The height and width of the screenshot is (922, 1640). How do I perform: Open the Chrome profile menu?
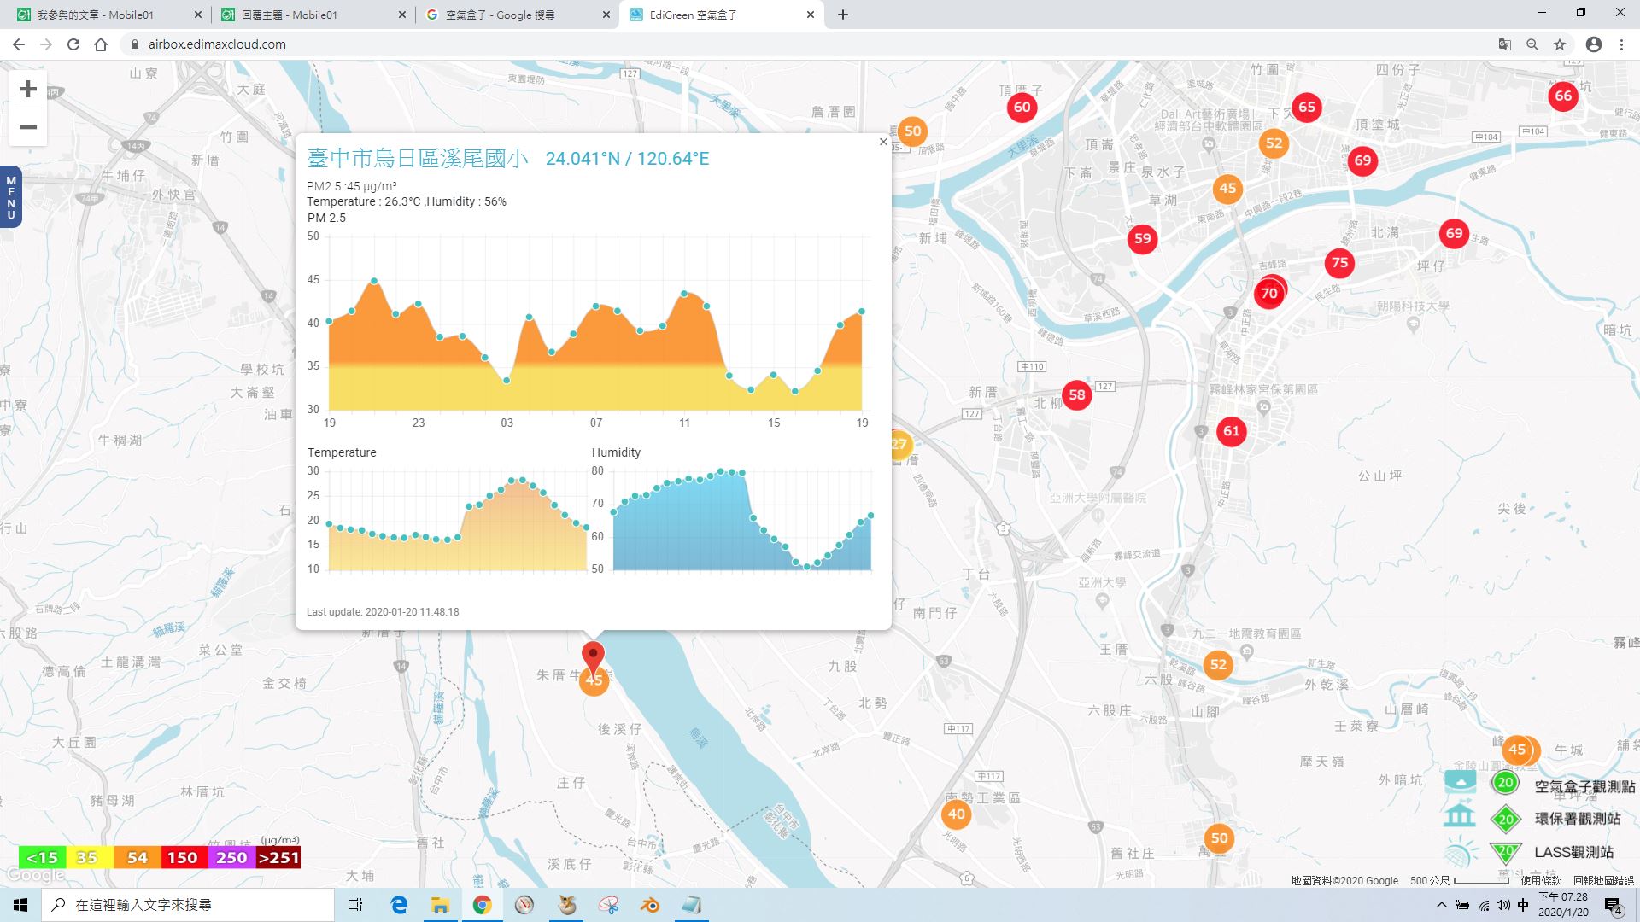[1594, 44]
